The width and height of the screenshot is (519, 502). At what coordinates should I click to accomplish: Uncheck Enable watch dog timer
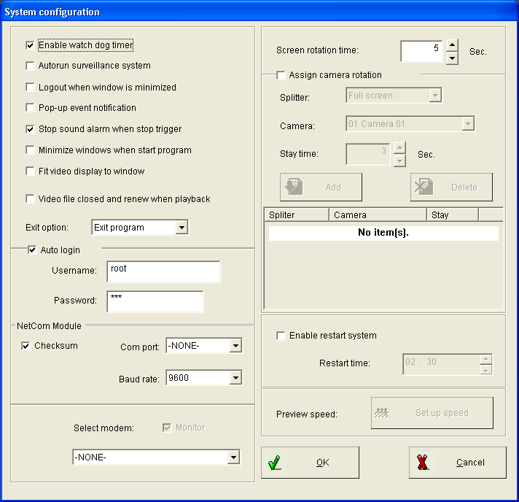point(30,45)
